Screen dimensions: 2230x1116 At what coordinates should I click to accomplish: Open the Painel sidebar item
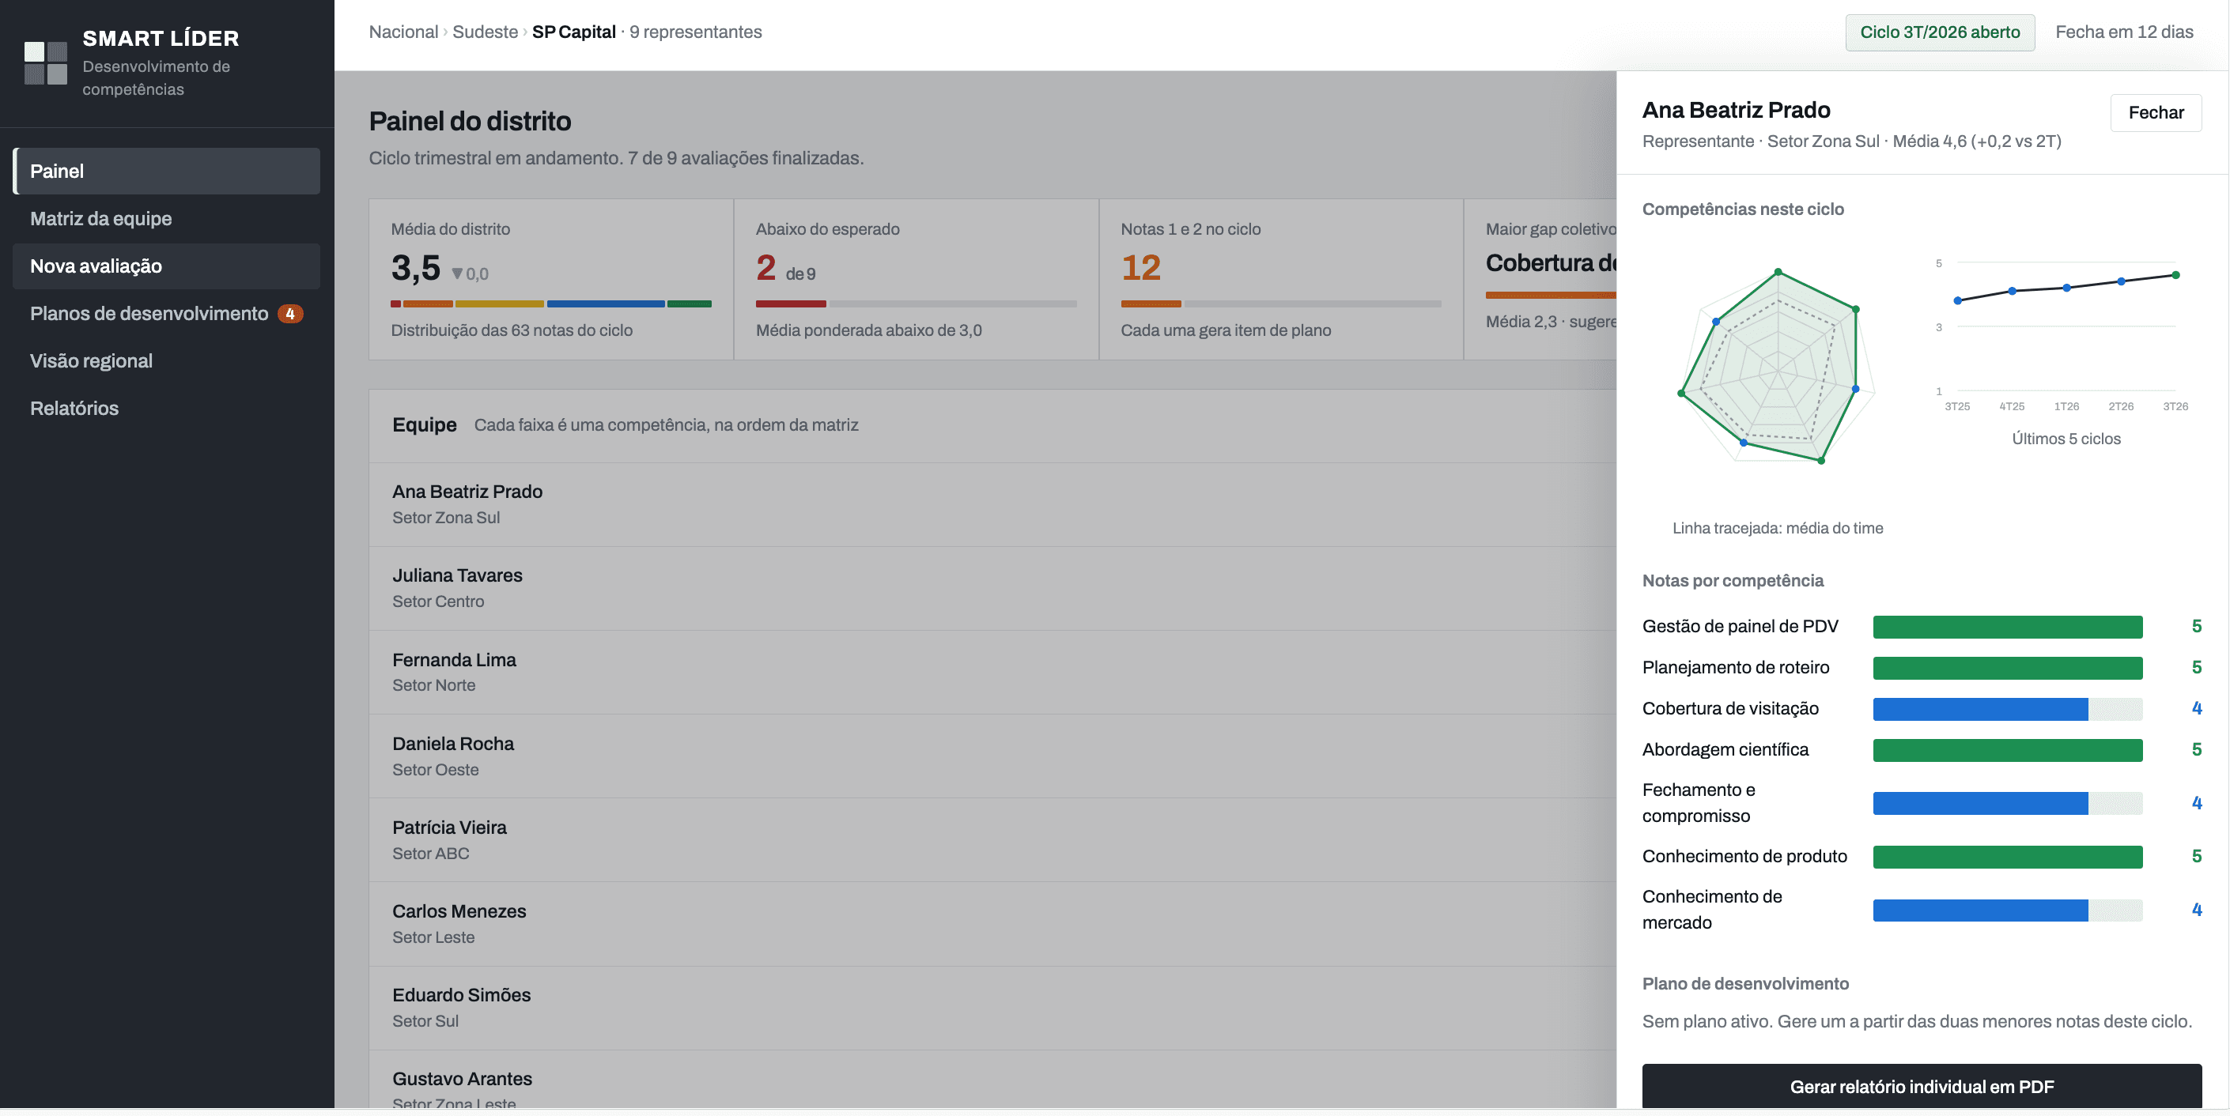pyautogui.click(x=166, y=172)
